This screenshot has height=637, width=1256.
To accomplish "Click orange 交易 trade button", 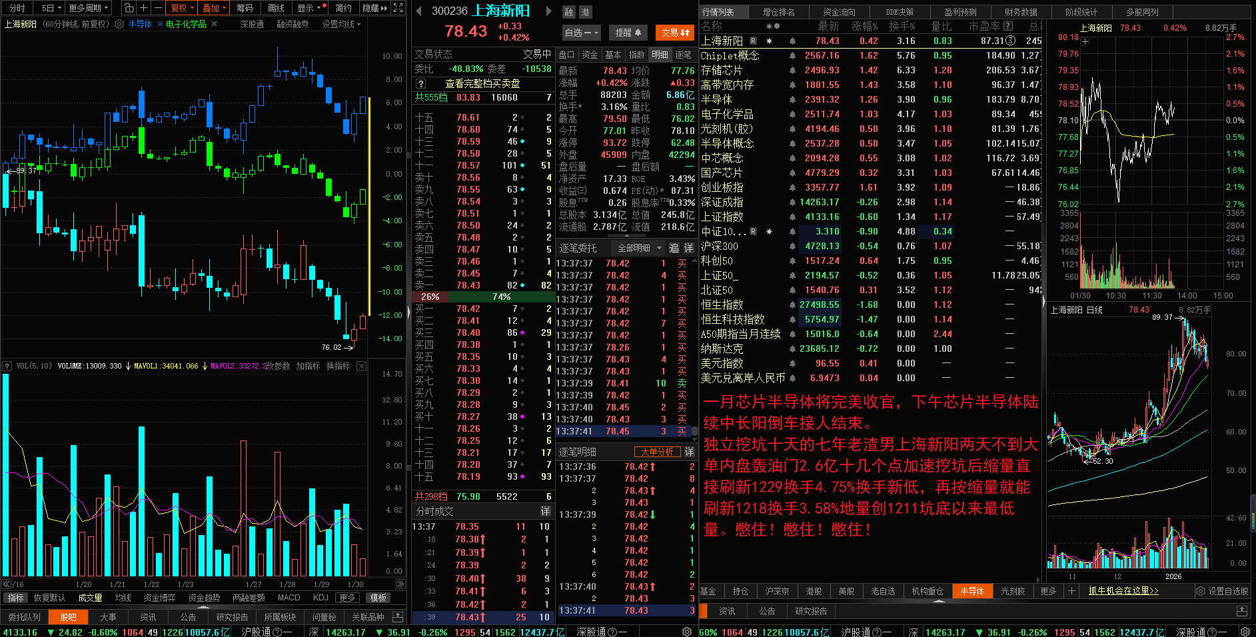I will coord(676,32).
